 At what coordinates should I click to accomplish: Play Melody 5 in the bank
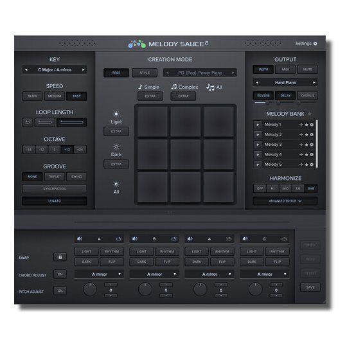[x=258, y=165]
